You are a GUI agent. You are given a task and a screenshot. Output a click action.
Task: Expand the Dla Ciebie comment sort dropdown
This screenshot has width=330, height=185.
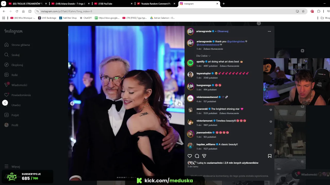[203, 56]
